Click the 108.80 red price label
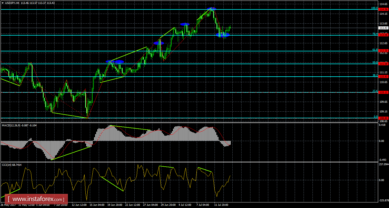 (x=383, y=118)
